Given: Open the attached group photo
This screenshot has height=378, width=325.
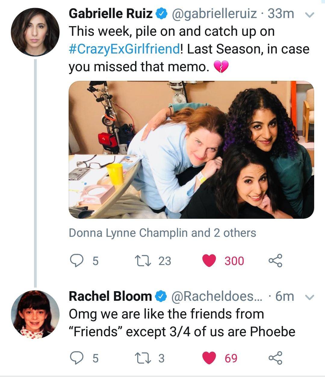Looking at the screenshot, I should (x=191, y=150).
